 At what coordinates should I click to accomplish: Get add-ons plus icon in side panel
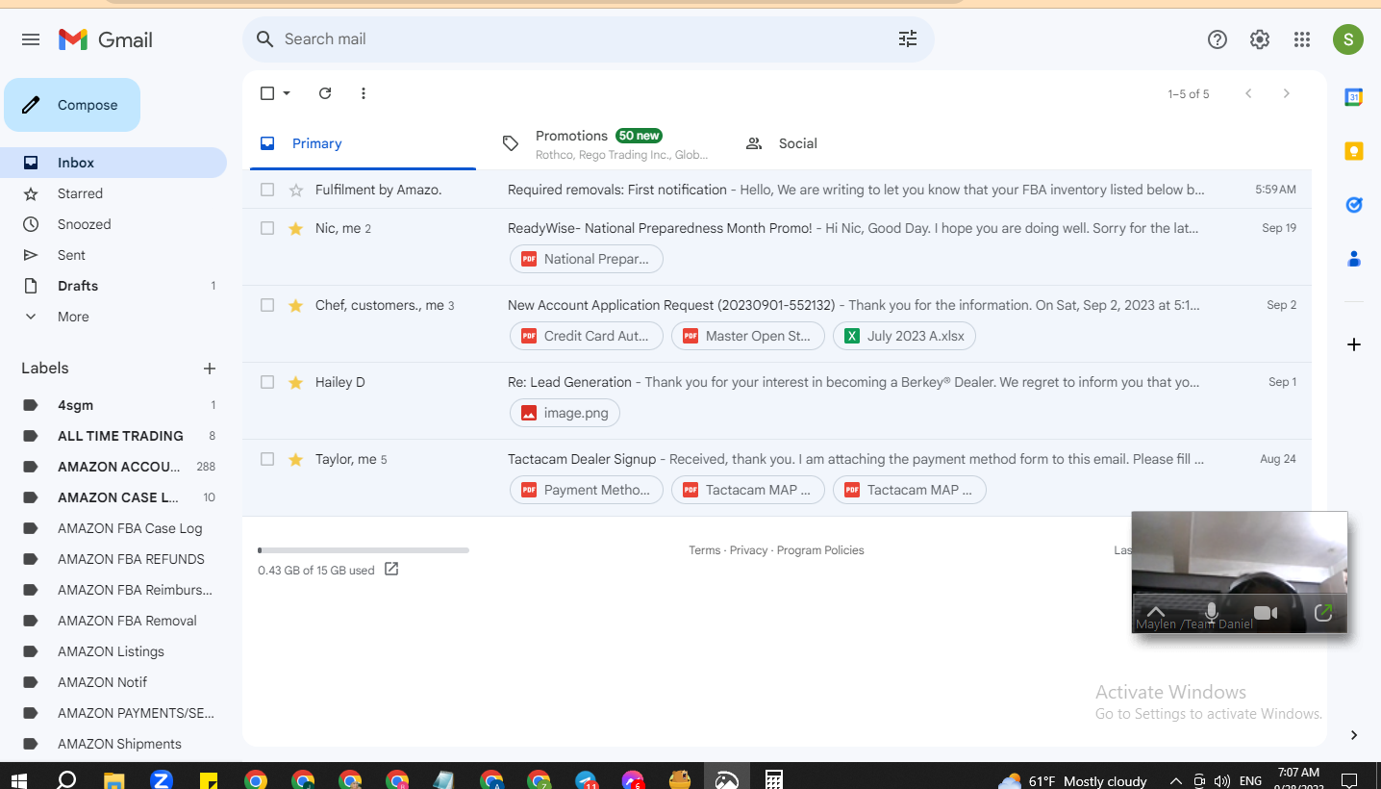click(x=1354, y=344)
